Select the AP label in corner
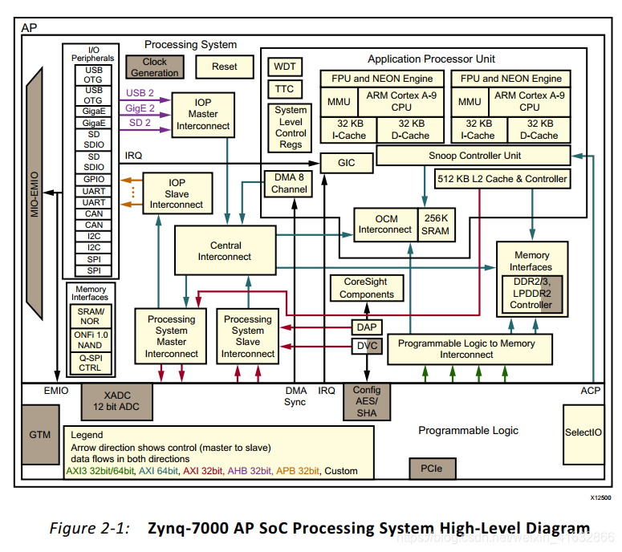The image size is (622, 552). (29, 28)
